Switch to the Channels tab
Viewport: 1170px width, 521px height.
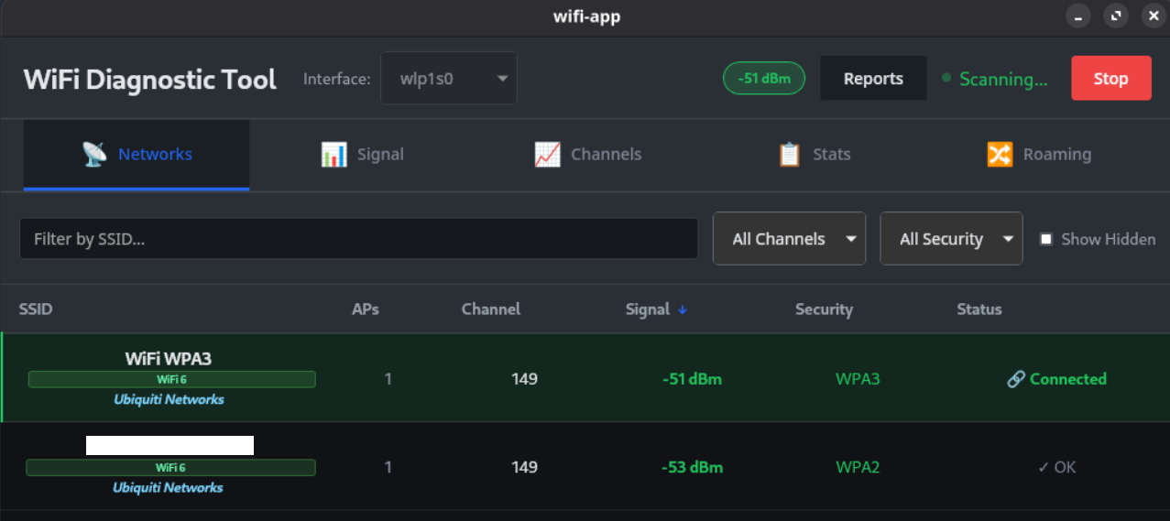click(x=587, y=154)
